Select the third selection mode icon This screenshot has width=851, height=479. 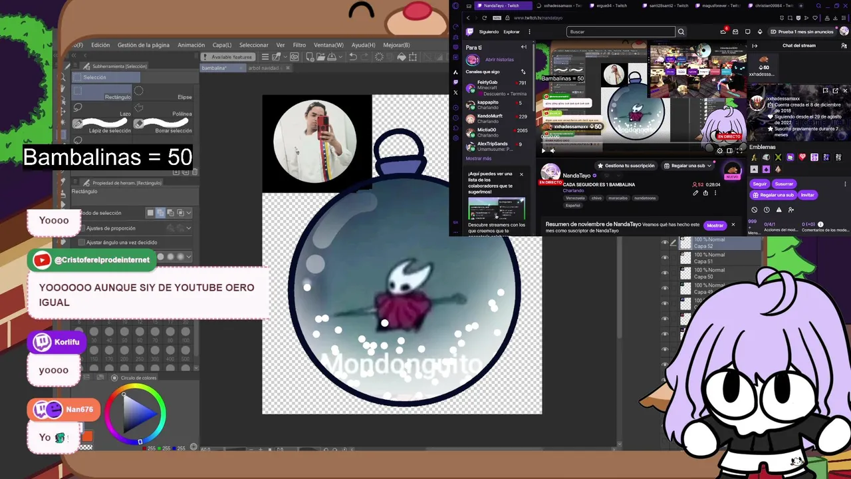click(x=170, y=213)
